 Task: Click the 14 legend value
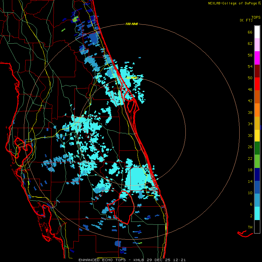250,181
